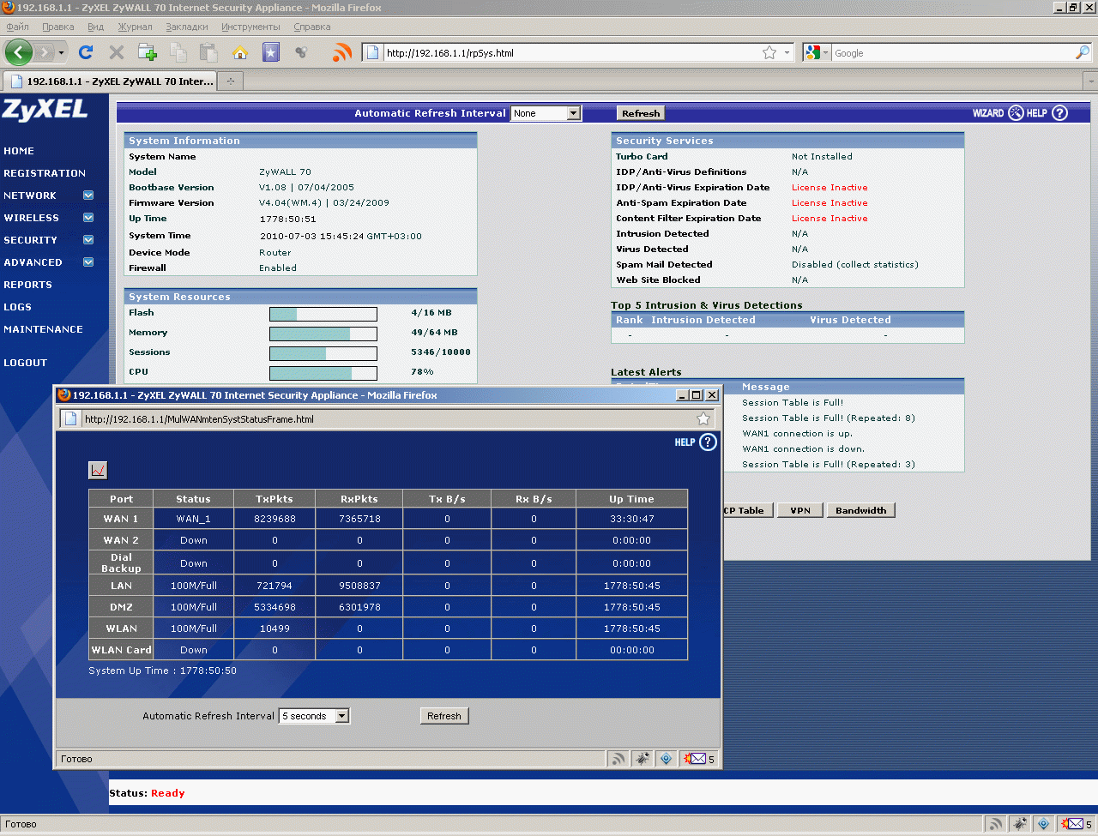Click the CPU usage bar

click(x=323, y=373)
